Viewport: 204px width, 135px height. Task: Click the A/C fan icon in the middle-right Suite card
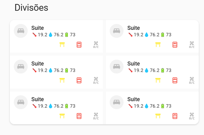192,80
